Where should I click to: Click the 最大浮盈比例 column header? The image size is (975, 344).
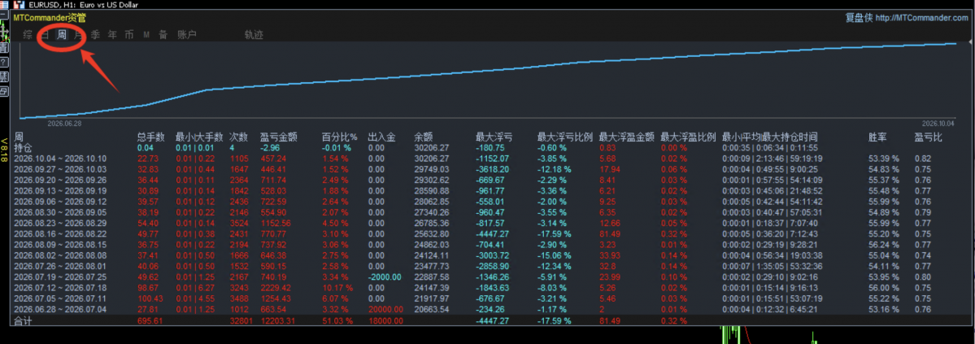[688, 137]
